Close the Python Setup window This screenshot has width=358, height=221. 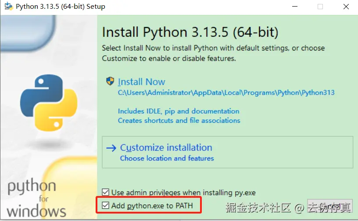346,7
